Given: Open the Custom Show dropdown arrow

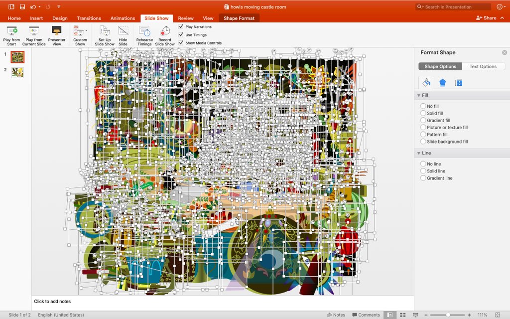Looking at the screenshot, I should [86, 30].
